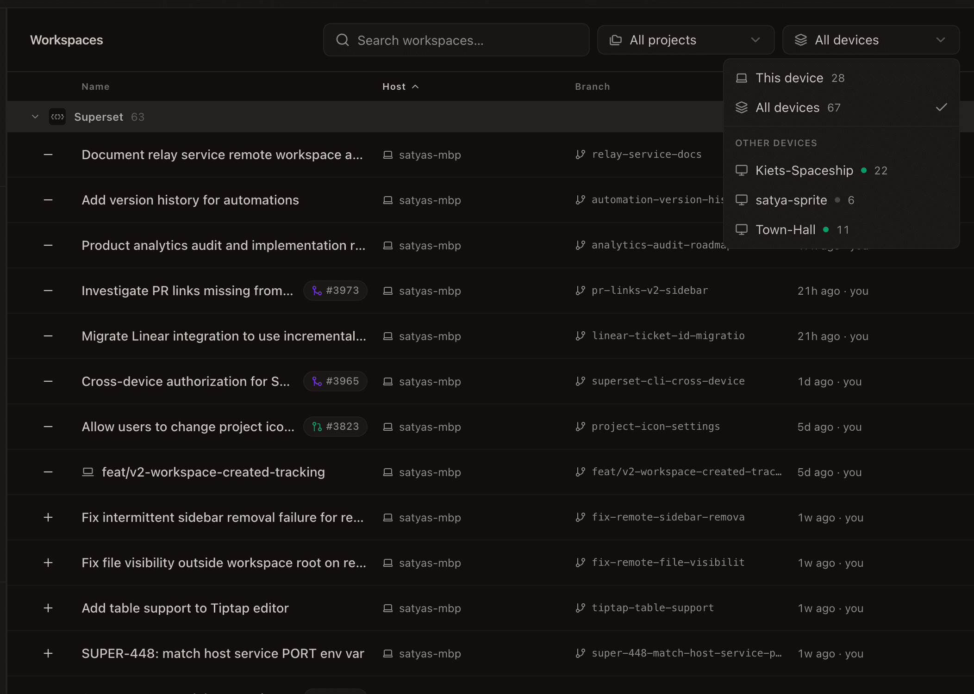Viewport: 974px width, 694px height.
Task: Click laptop icon before feat/v2-workspace-created-tracking name
Action: click(x=88, y=472)
